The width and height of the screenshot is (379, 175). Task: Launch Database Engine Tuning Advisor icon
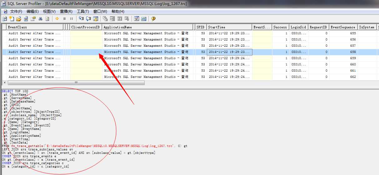[137, 19]
